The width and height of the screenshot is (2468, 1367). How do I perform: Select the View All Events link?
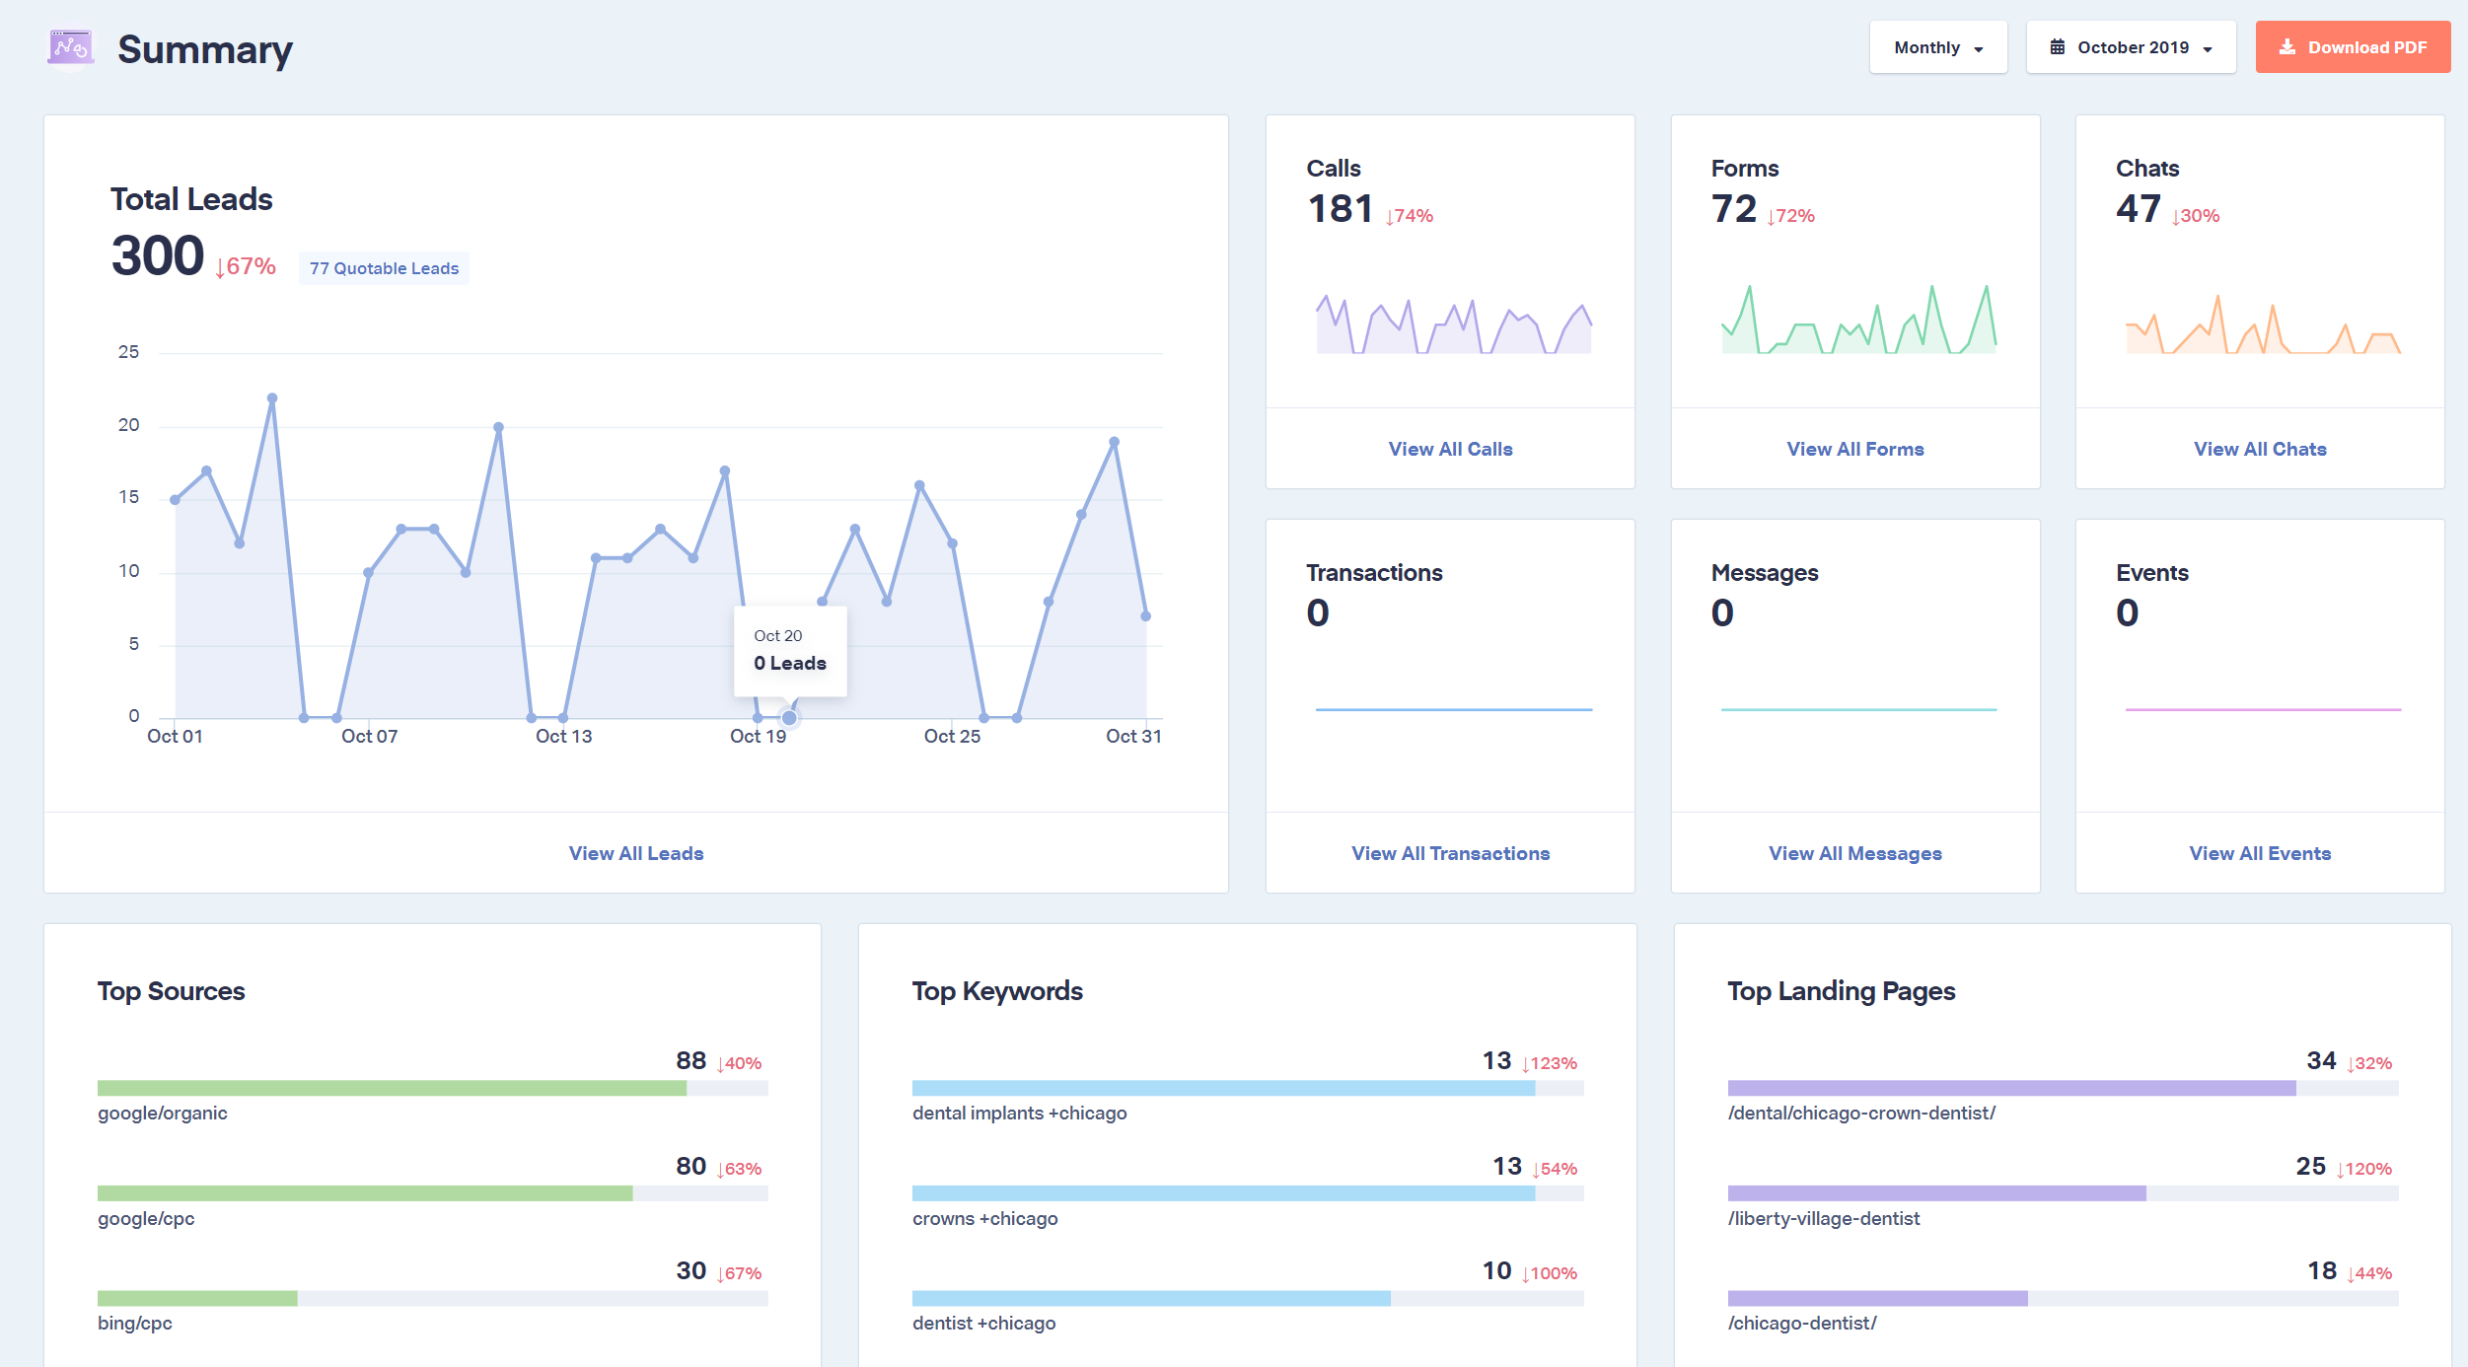2260,853
